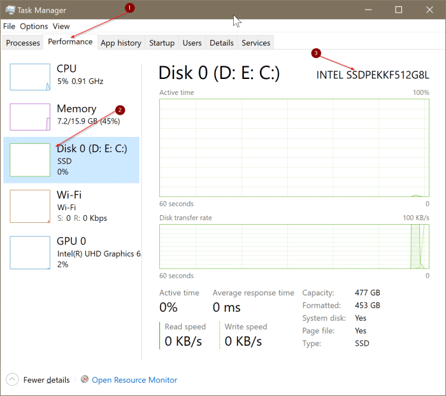Viewport: 446px width, 396px height.
Task: Click the 5% 0.91 GHz CPU reading
Action: tap(80, 81)
